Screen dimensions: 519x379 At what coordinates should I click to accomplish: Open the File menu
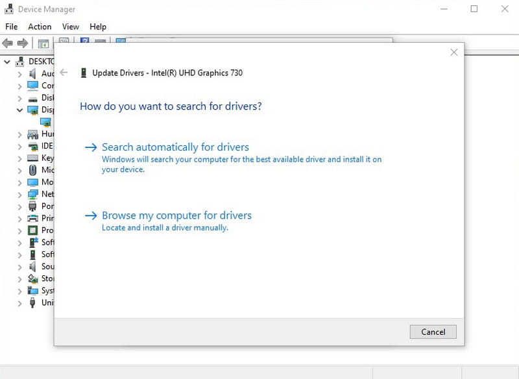pos(12,27)
